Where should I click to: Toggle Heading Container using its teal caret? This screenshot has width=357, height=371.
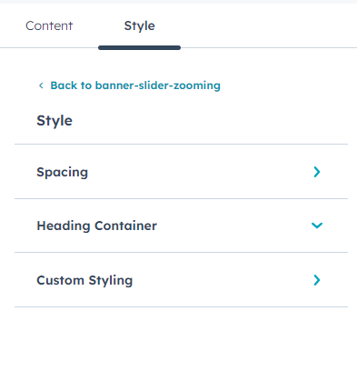317,226
